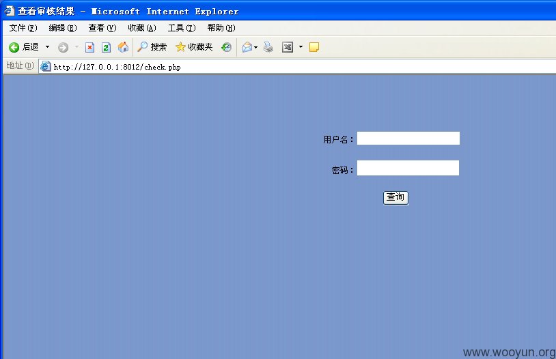Screen dimensions: 556x359
Task: Click the 密码 label text
Action: 342,171
